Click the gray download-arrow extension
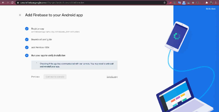This screenshot has width=219, height=112. 197,2
